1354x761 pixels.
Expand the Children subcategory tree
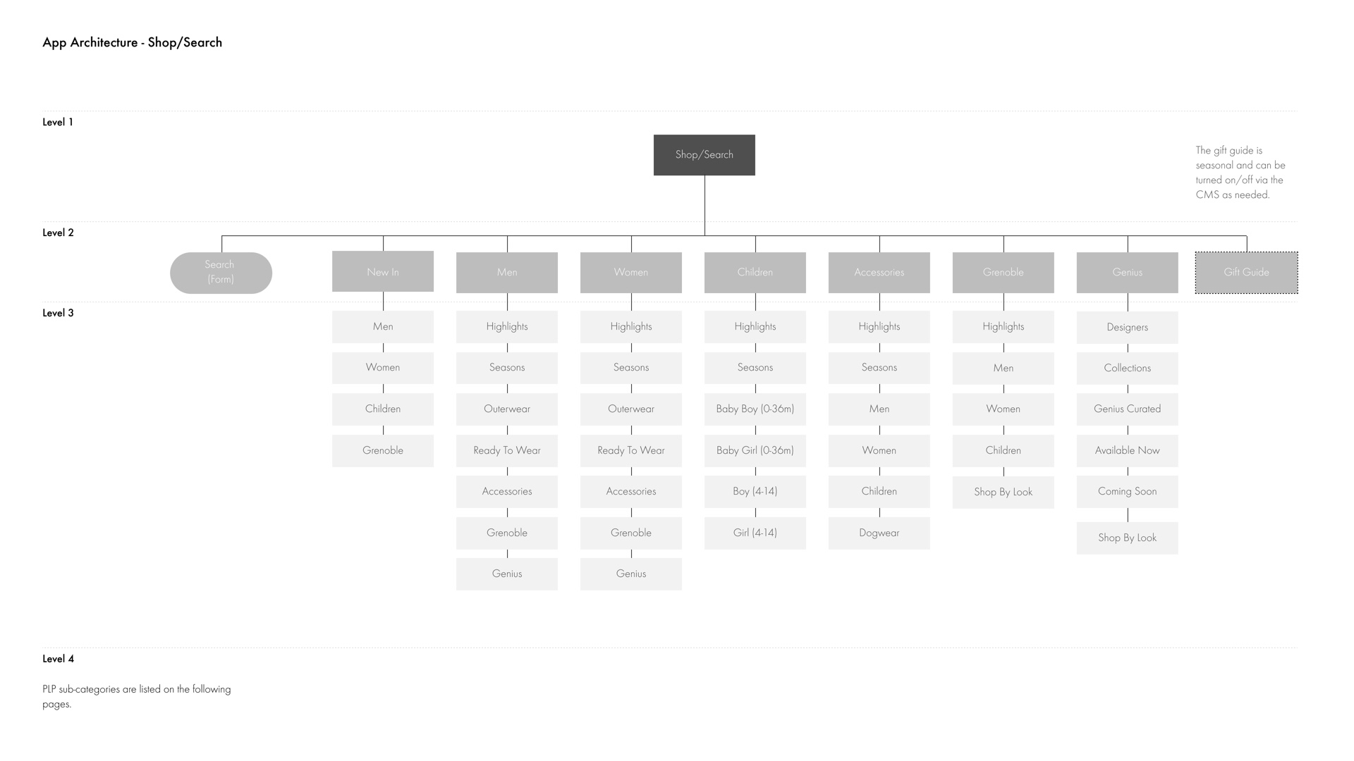tap(754, 272)
